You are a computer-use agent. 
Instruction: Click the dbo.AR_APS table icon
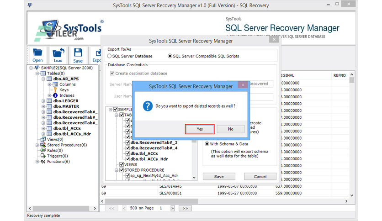[49, 79]
